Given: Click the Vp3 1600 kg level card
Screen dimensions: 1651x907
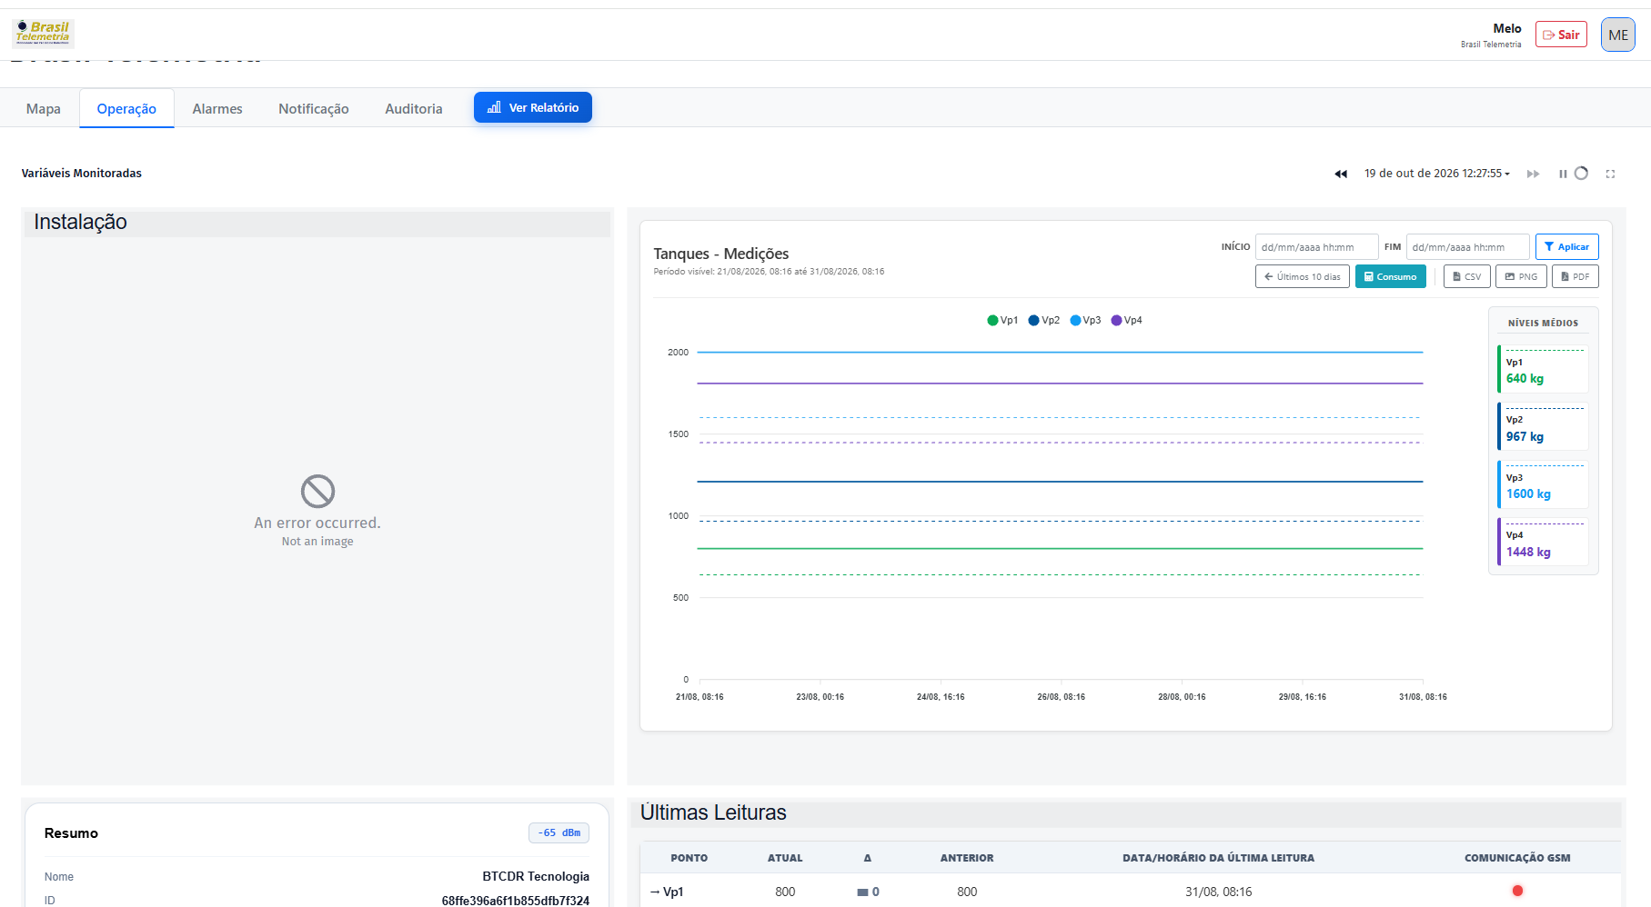Looking at the screenshot, I should (x=1543, y=483).
